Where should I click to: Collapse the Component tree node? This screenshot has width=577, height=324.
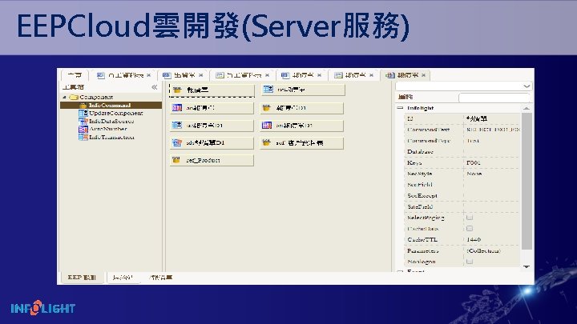tap(64, 98)
